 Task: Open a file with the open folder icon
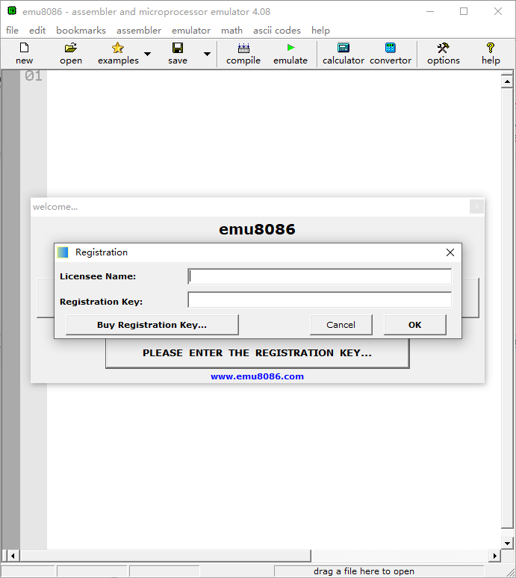click(x=71, y=48)
